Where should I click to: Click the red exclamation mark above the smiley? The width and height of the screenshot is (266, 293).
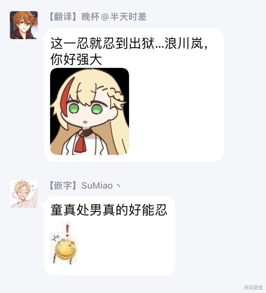click(67, 229)
